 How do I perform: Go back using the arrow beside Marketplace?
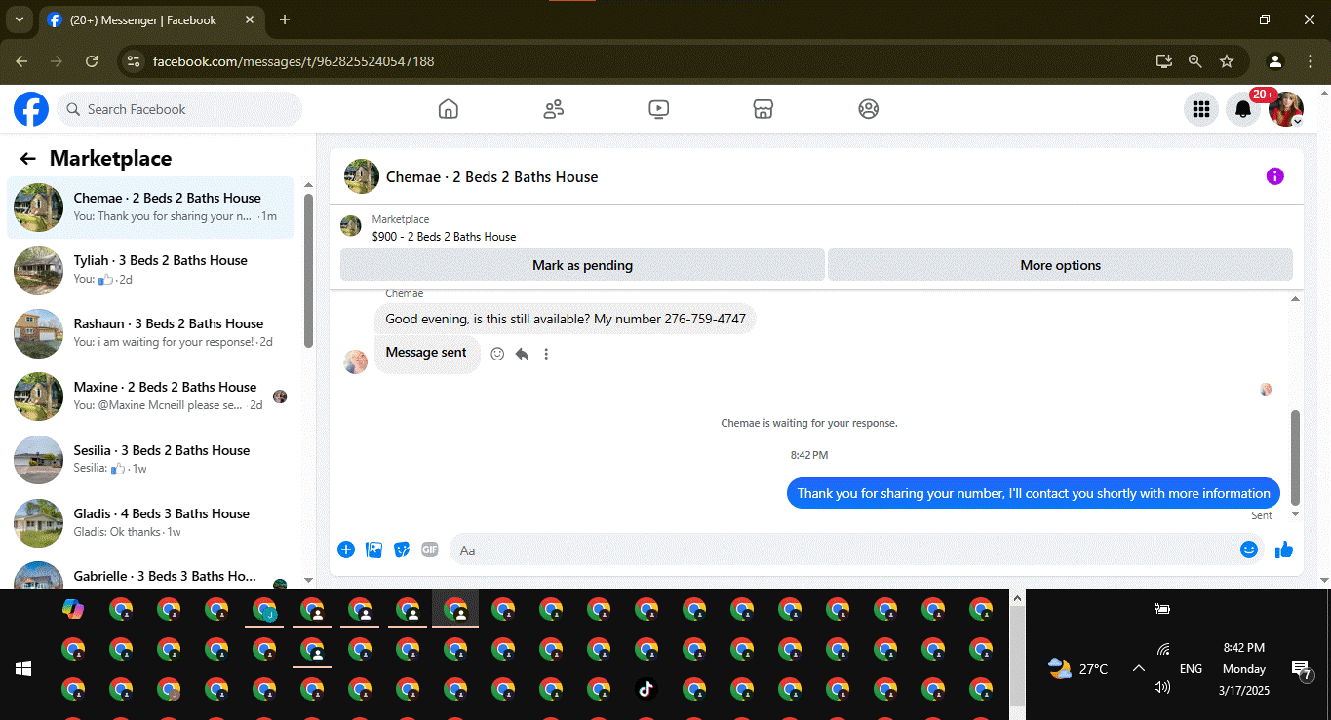pos(27,159)
